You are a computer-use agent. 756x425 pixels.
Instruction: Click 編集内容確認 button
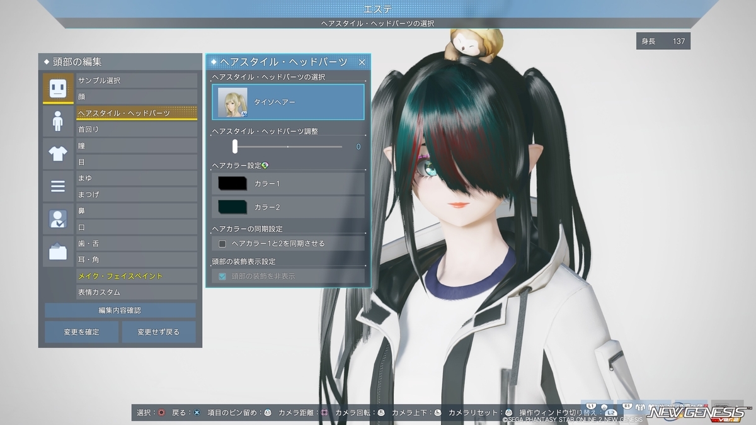(120, 310)
